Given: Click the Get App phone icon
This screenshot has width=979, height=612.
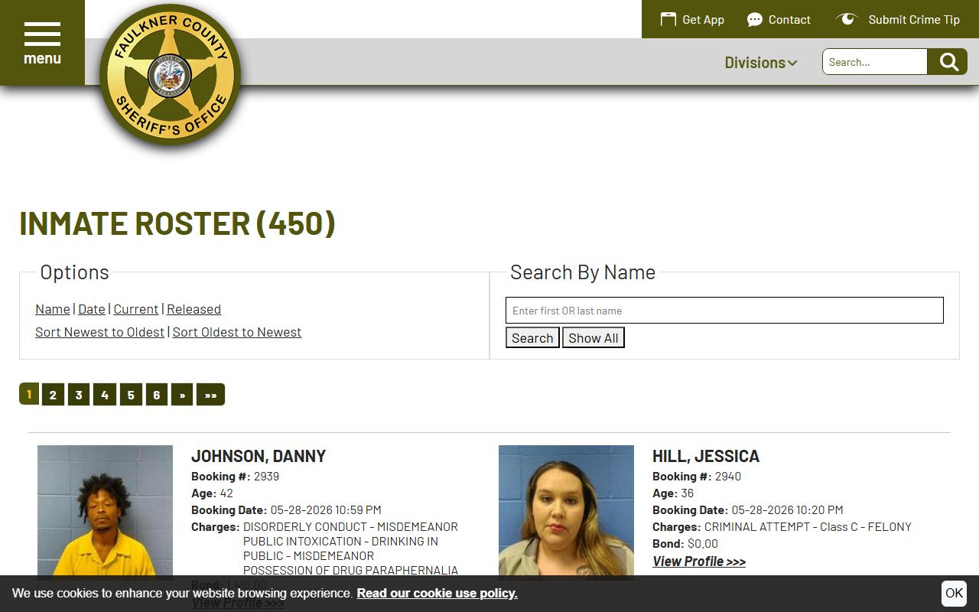Looking at the screenshot, I should 668,19.
